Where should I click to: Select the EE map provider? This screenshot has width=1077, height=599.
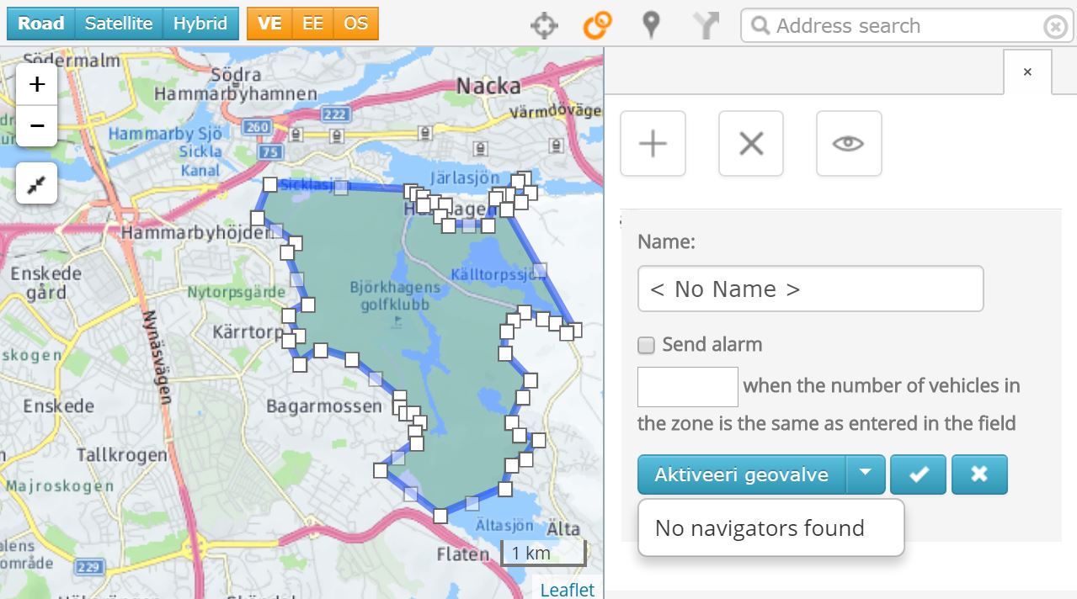tap(312, 24)
